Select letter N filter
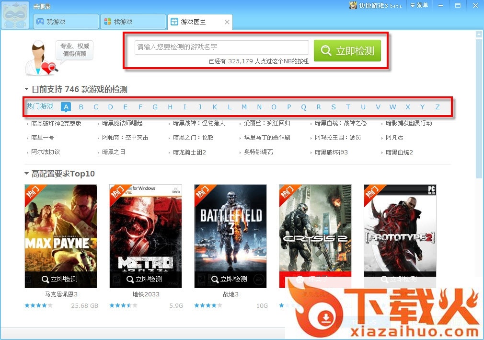 [259, 107]
